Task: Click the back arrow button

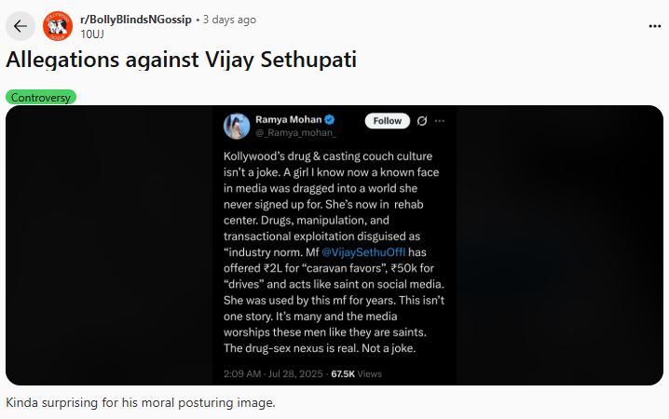Action: point(20,25)
